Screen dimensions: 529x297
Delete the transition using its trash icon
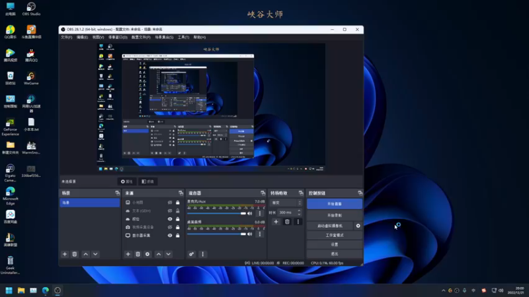(287, 222)
